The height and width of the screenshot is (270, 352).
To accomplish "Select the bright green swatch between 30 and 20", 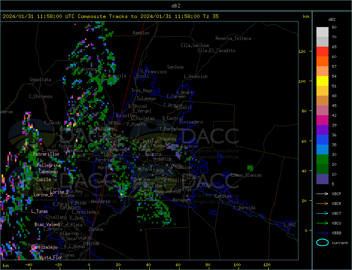I will 322,159.
